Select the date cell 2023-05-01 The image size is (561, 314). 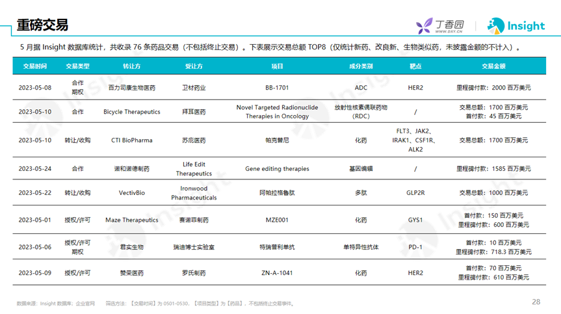[x=35, y=220]
